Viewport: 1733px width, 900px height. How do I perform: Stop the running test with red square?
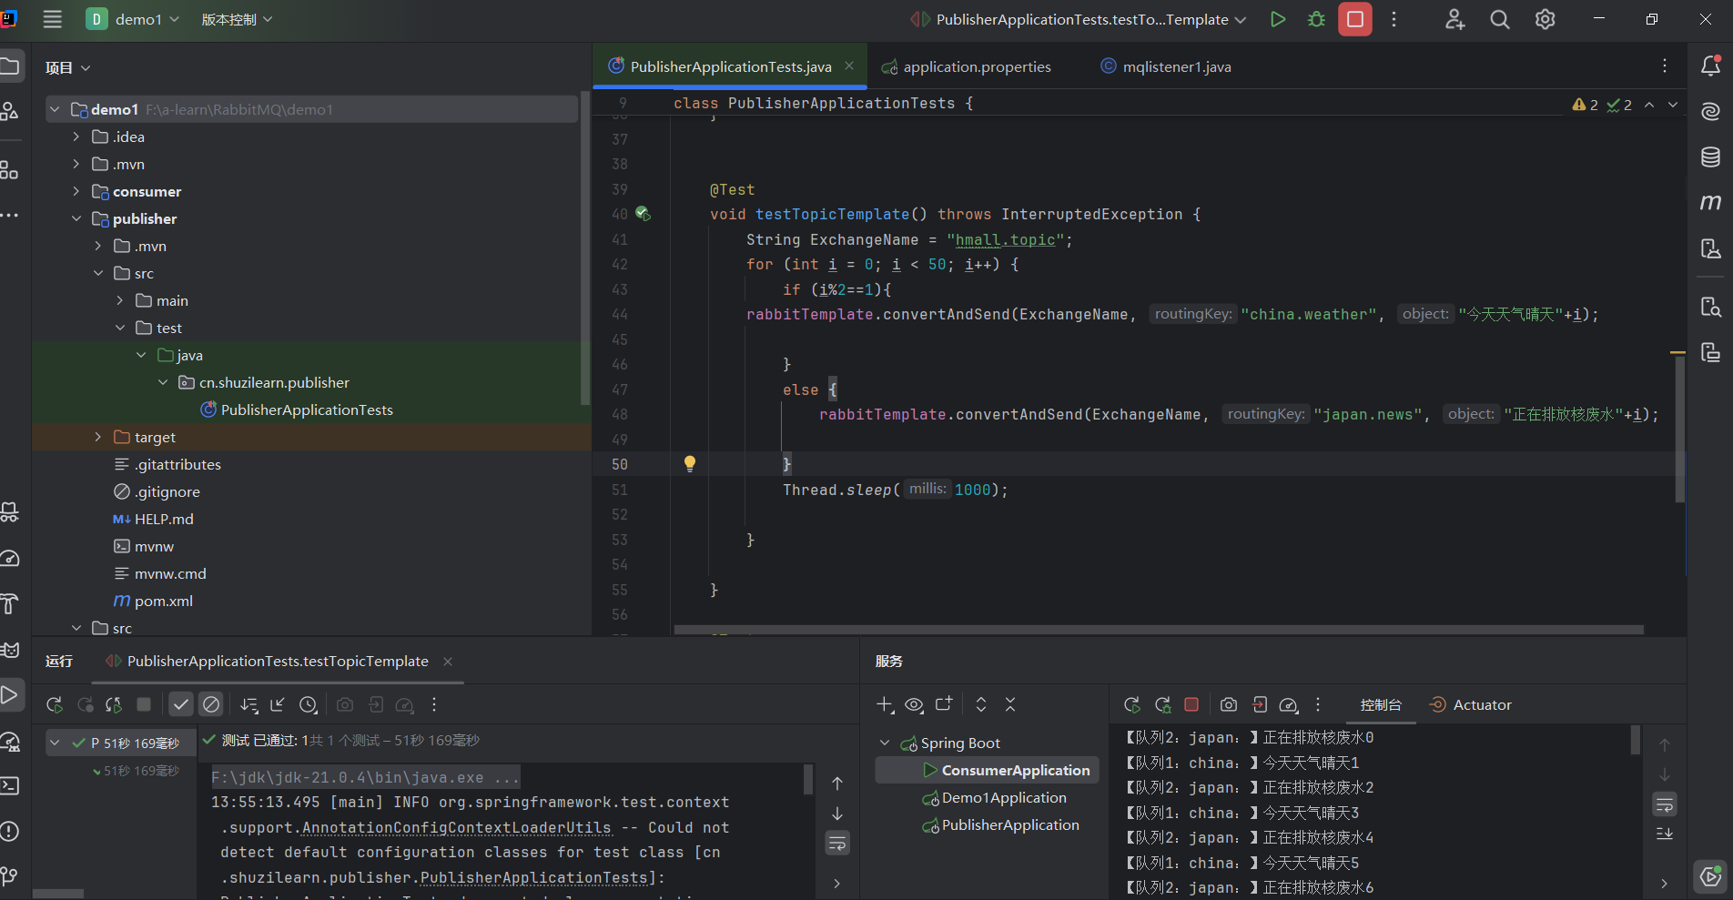[x=1354, y=19]
